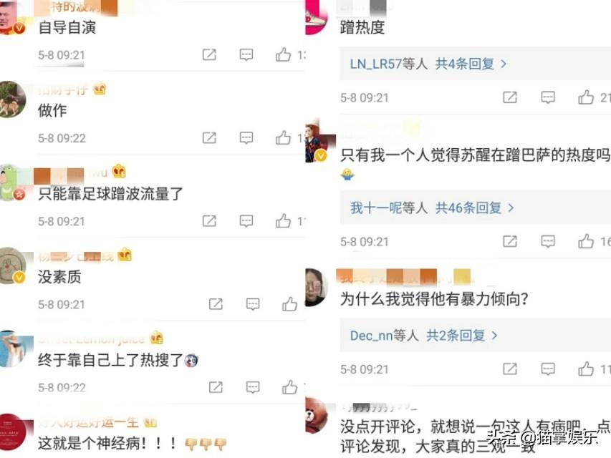The height and width of the screenshot is (458, 611).
Task: Like the 自导自演 comment
Action: pos(283,54)
